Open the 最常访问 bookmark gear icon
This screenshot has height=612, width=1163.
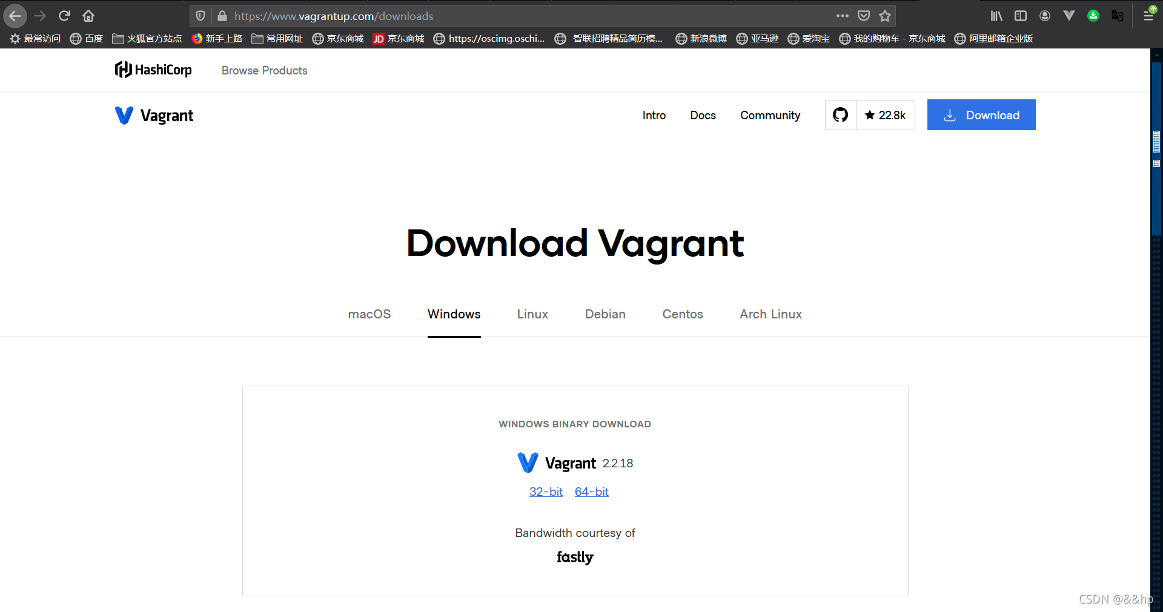click(x=15, y=39)
